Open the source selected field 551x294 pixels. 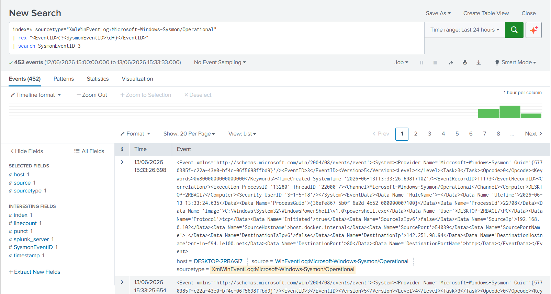pos(22,183)
